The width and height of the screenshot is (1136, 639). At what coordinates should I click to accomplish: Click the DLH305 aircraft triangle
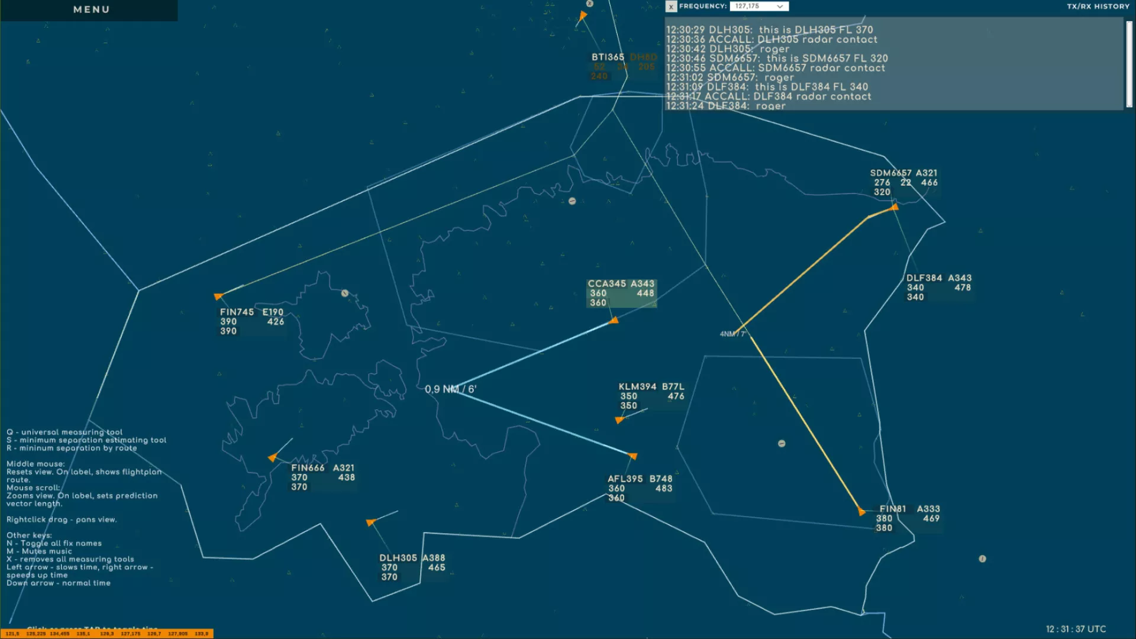click(371, 522)
